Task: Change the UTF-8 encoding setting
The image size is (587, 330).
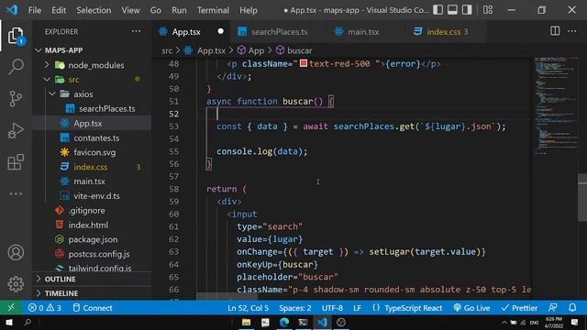Action: click(x=332, y=308)
